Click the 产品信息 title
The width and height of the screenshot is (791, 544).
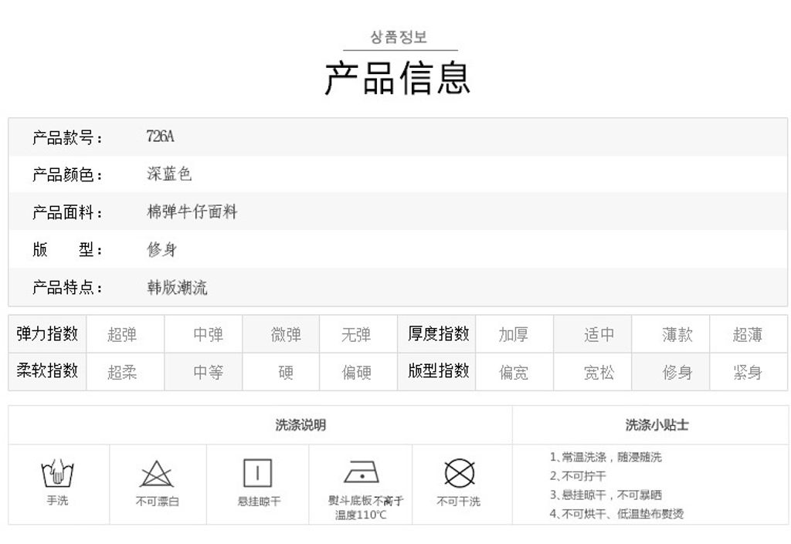(x=397, y=77)
